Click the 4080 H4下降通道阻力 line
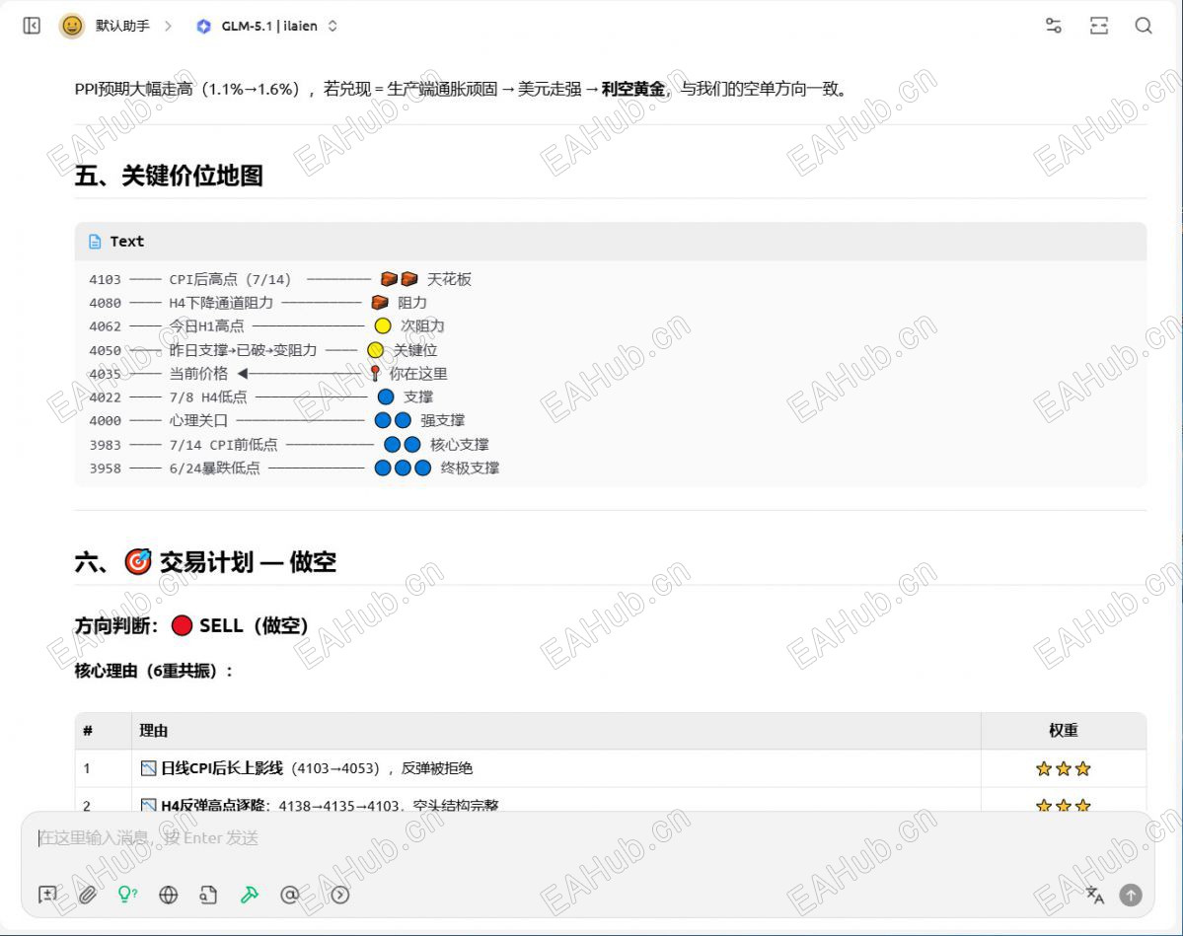1183x936 pixels. (259, 303)
